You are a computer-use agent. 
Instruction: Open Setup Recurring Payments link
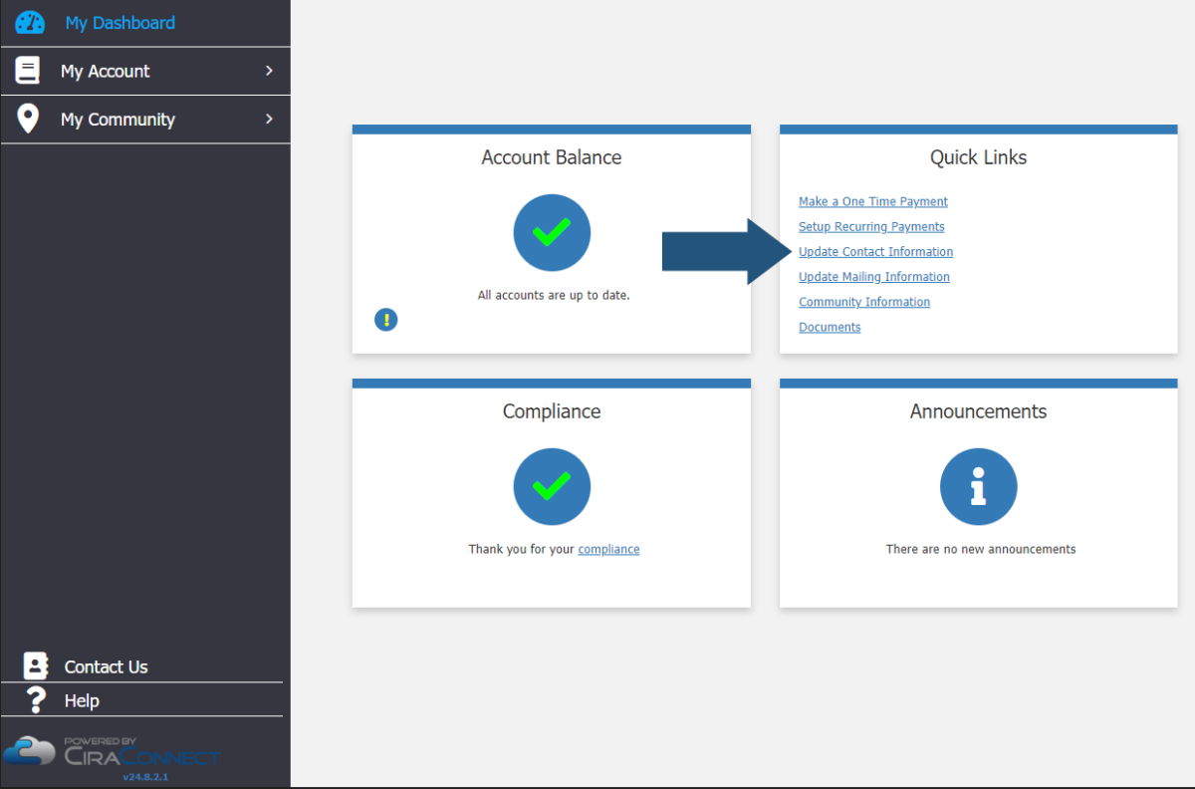click(871, 226)
